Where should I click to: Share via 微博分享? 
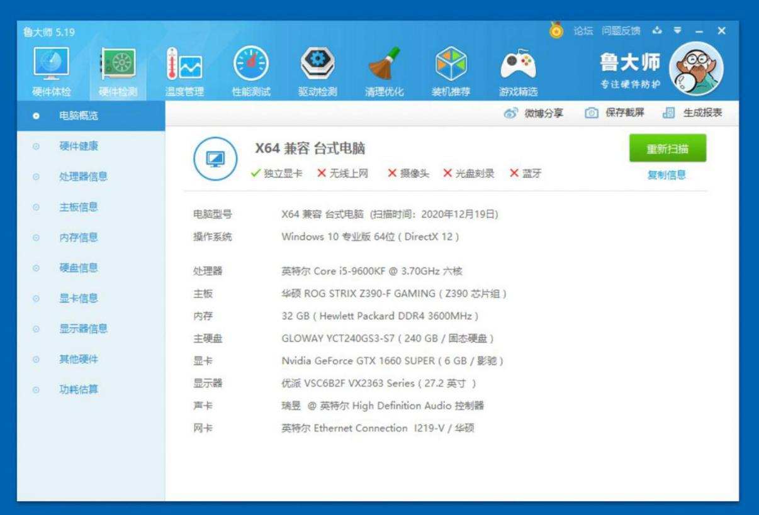click(x=533, y=113)
